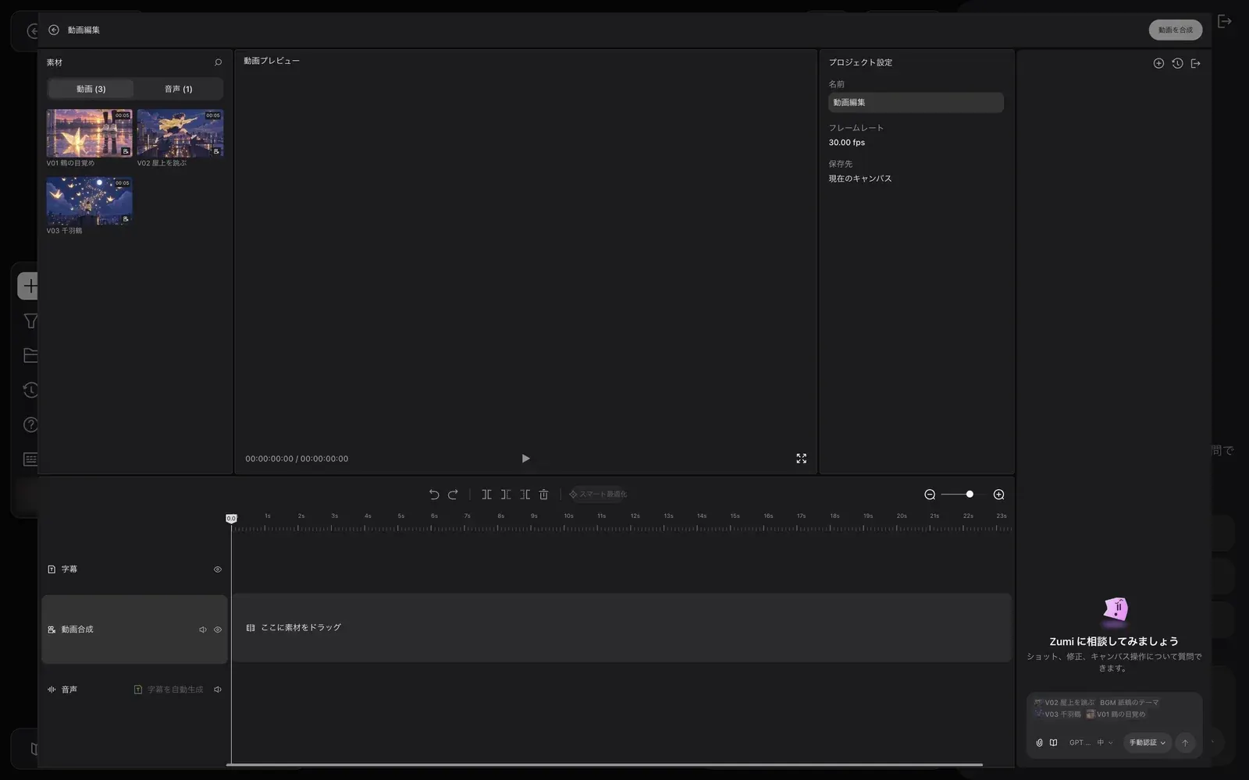The width and height of the screenshot is (1249, 780).
Task: Expand the 手動認証 dropdown
Action: click(1147, 743)
